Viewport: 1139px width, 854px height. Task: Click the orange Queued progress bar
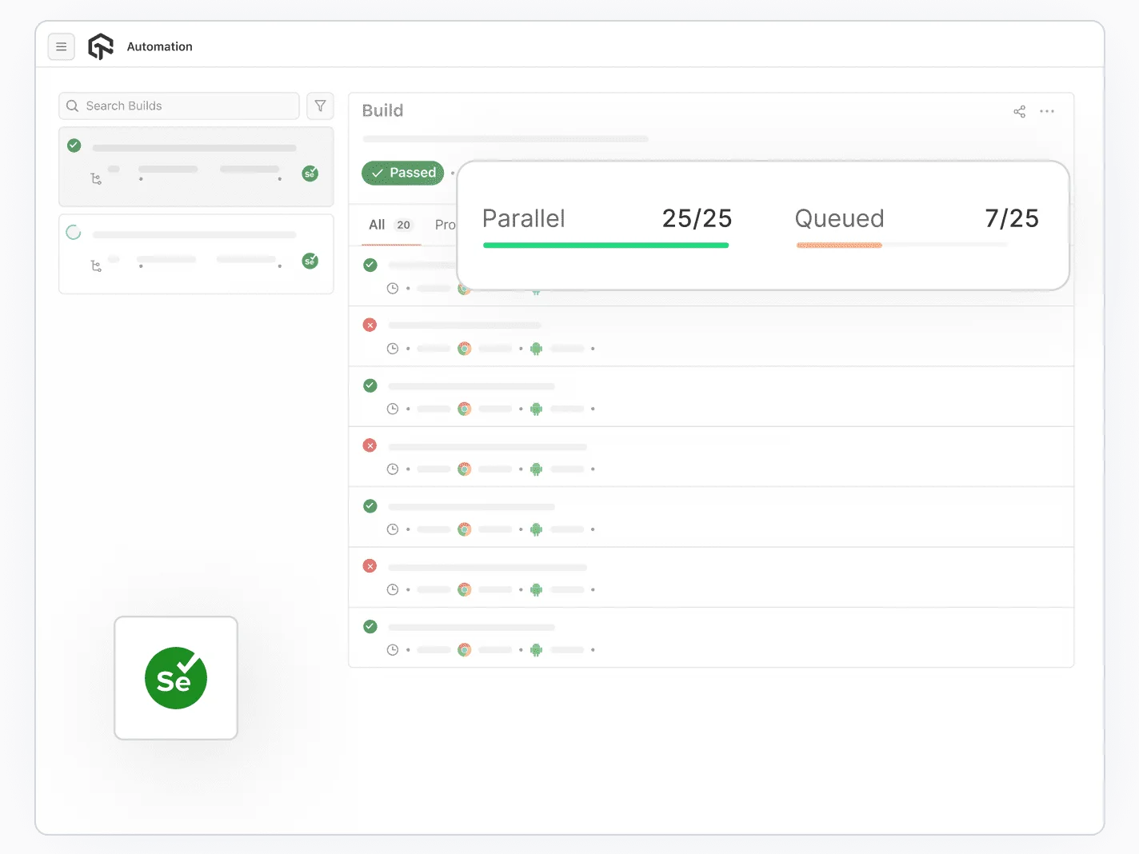[838, 245]
